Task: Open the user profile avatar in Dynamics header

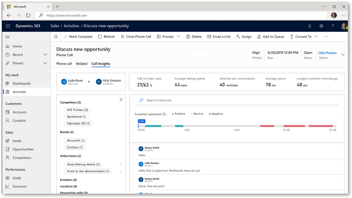Action: [x=344, y=26]
